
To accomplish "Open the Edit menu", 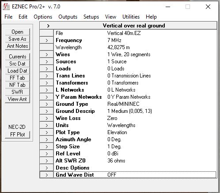I will (23, 17).
